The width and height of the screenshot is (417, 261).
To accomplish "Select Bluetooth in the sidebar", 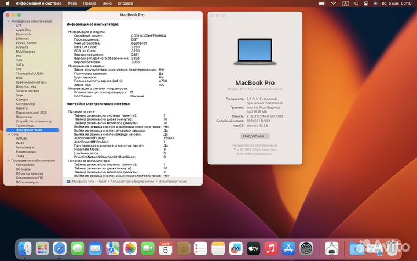I will pyautogui.click(x=23, y=34).
